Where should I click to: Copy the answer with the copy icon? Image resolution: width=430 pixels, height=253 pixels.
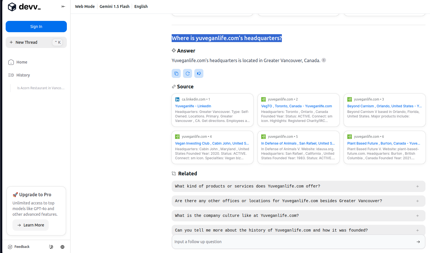[x=176, y=73]
